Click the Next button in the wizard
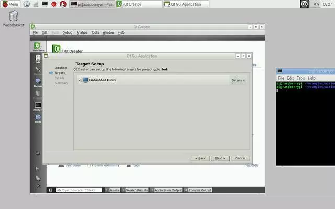 click(x=220, y=158)
